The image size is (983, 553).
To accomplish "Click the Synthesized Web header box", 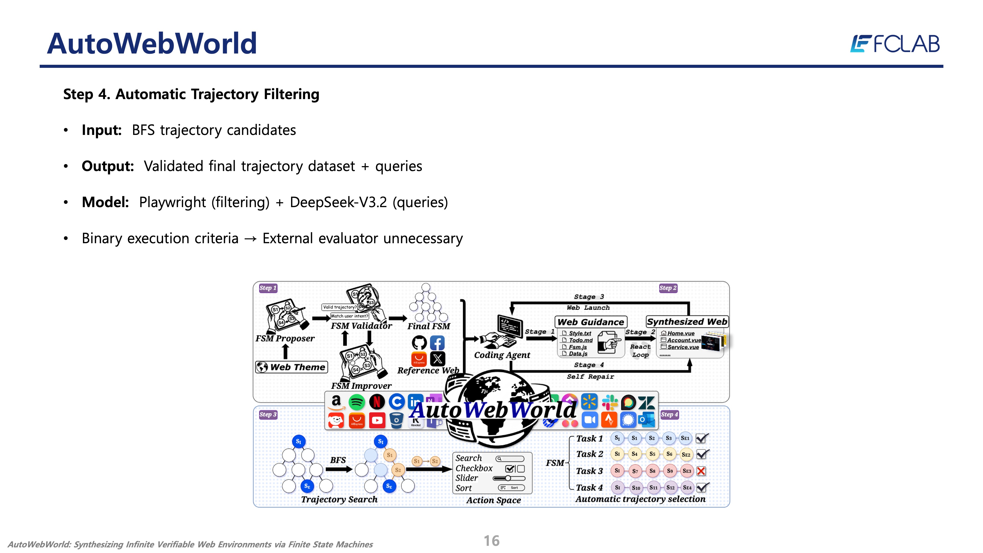I will pos(687,322).
